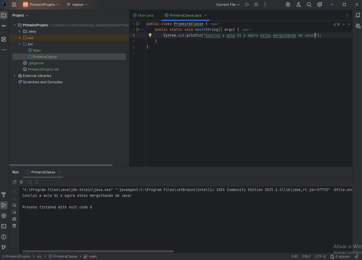Open the Problems tool window
This screenshot has width=362, height=260.
coord(4,237)
